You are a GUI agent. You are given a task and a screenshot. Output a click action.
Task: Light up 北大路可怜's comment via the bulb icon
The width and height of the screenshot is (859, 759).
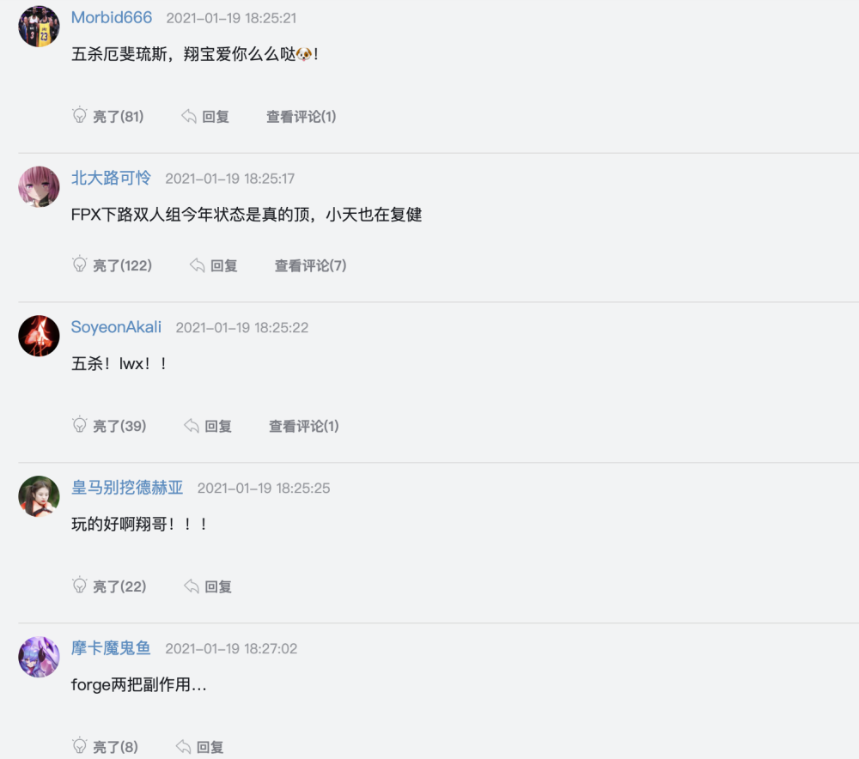(79, 264)
